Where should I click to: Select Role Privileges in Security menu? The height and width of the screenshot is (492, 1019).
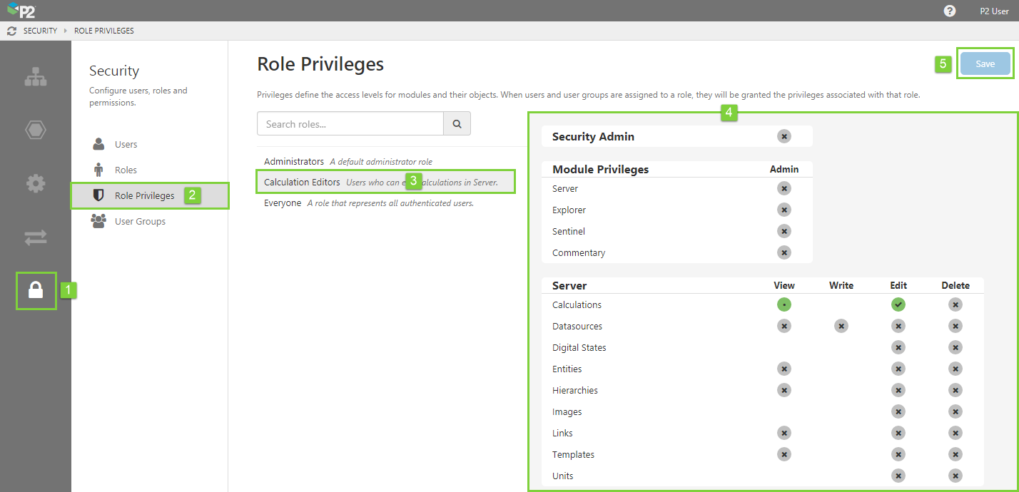[x=144, y=195]
